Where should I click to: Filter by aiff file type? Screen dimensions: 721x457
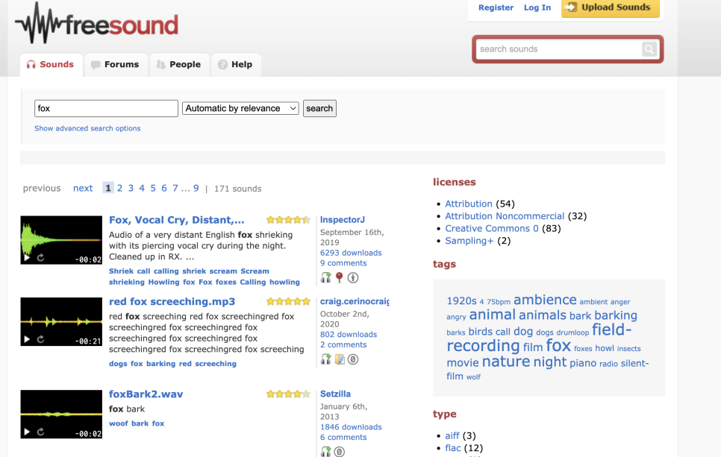pyautogui.click(x=452, y=436)
